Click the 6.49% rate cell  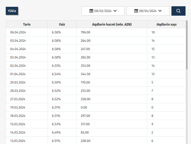tap(56, 133)
